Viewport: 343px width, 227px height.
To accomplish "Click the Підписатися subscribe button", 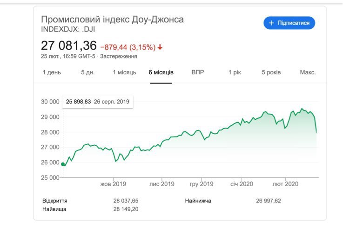I will pos(289,23).
